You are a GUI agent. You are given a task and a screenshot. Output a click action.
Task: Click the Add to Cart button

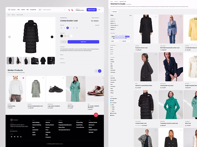pos(83,42)
